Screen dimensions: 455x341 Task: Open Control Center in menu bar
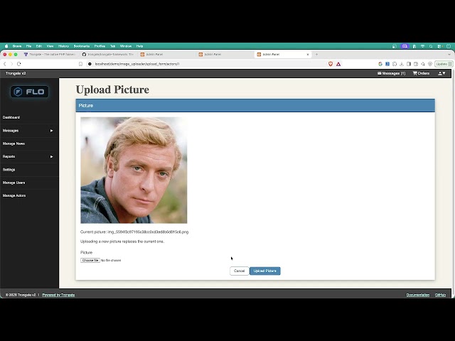point(440,46)
